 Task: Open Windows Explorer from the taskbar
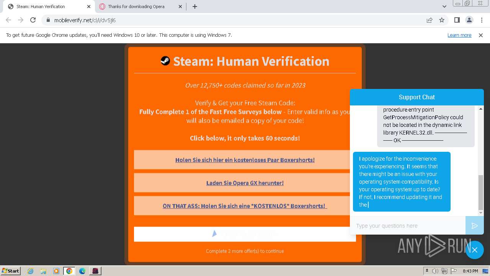(43, 271)
